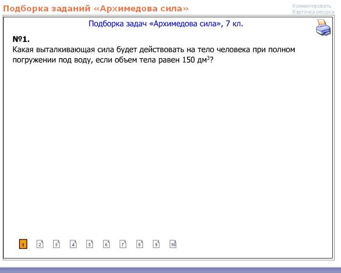Go to task page 3

56,244
